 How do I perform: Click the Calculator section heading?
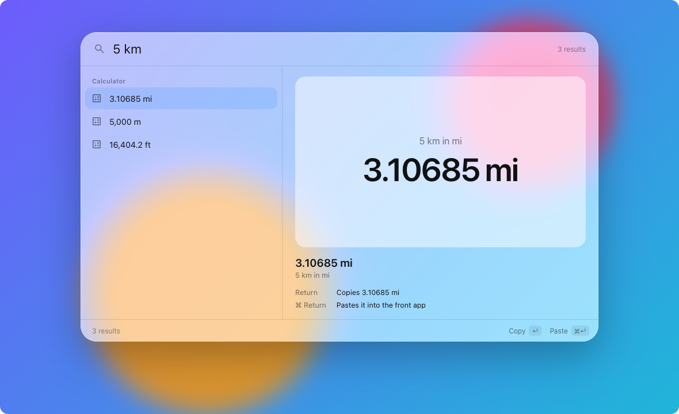click(109, 81)
